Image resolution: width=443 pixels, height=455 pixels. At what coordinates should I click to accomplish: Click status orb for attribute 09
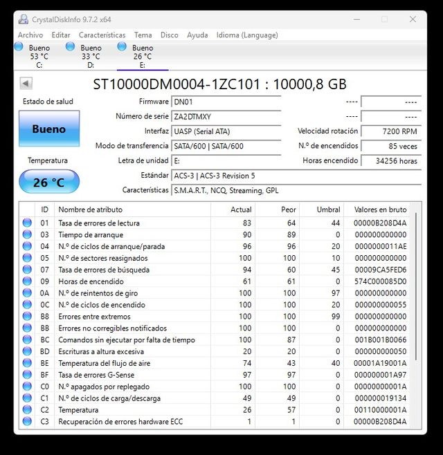(x=27, y=281)
